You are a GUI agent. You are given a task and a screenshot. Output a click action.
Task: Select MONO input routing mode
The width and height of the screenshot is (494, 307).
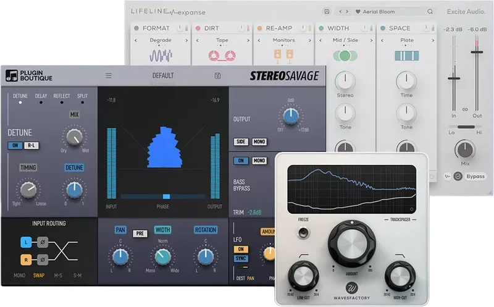coord(20,275)
